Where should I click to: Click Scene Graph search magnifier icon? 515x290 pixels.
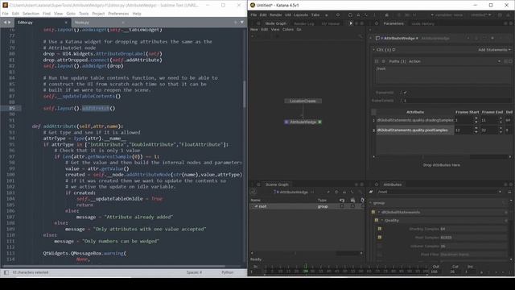coord(360,192)
